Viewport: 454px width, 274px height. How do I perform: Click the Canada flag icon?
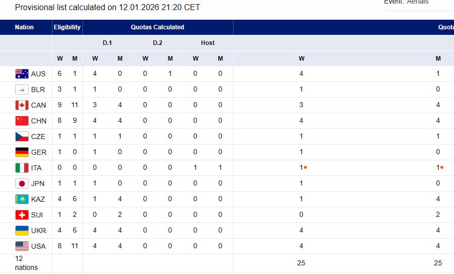point(22,105)
